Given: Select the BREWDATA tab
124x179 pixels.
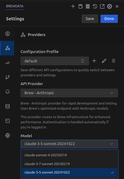Looking at the screenshot, I should (15, 6).
